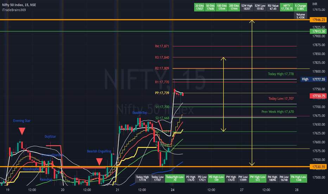328x194 pixels.
Task: Select the R2:17,809 pivot label
Action: tap(162, 68)
